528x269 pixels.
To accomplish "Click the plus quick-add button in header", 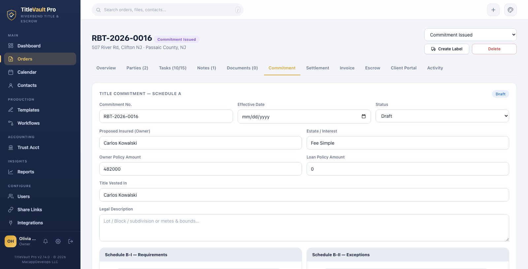I will 493,10.
